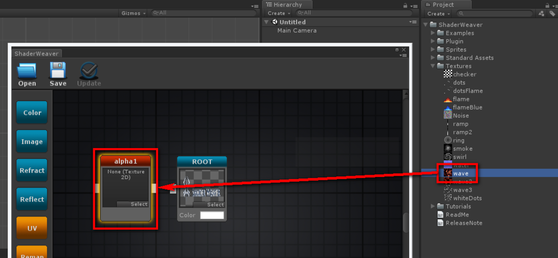
Task: Select the ramp texture
Action: (460, 124)
